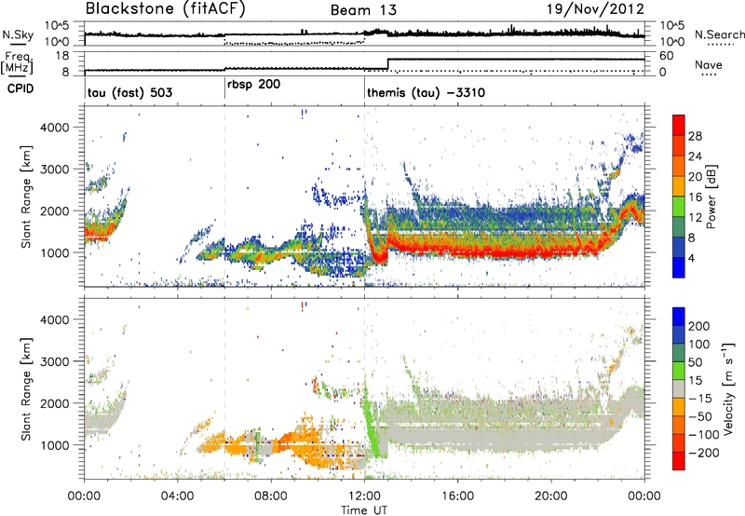Click the '20:00' time axis tick label
Viewport: 745px width, 516px height.
[550, 496]
